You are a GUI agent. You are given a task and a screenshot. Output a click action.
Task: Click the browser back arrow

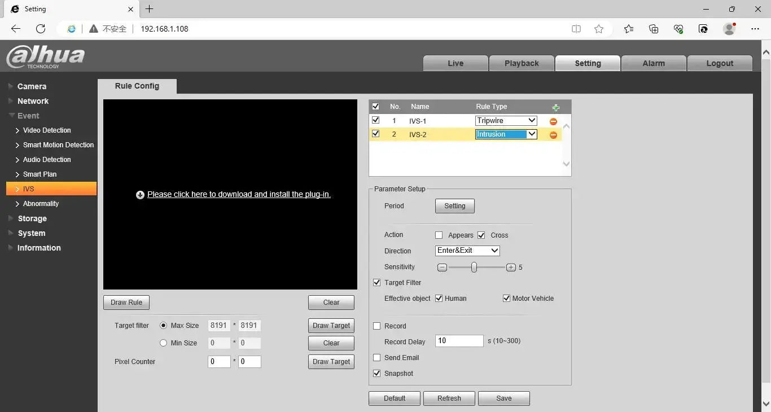[x=16, y=29]
